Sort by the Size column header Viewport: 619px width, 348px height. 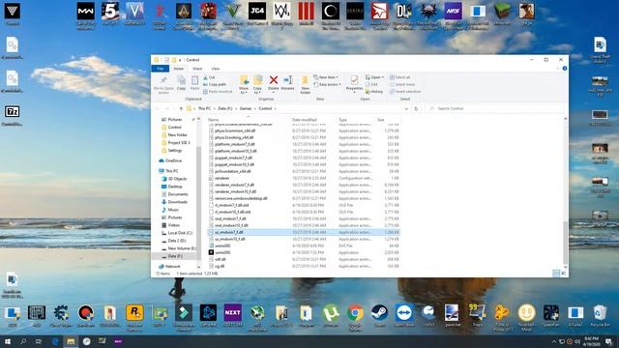click(380, 120)
